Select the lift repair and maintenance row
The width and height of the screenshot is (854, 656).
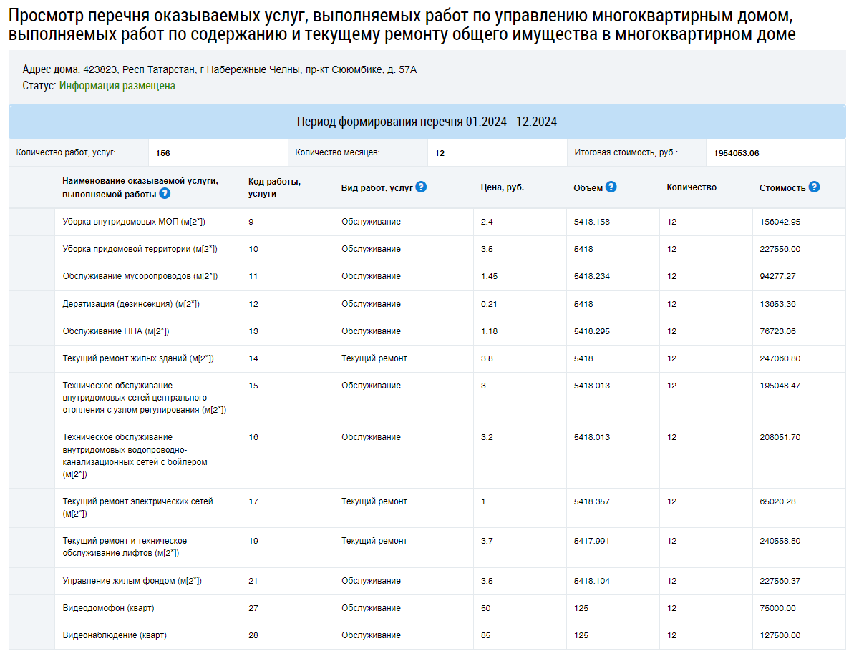(427, 548)
